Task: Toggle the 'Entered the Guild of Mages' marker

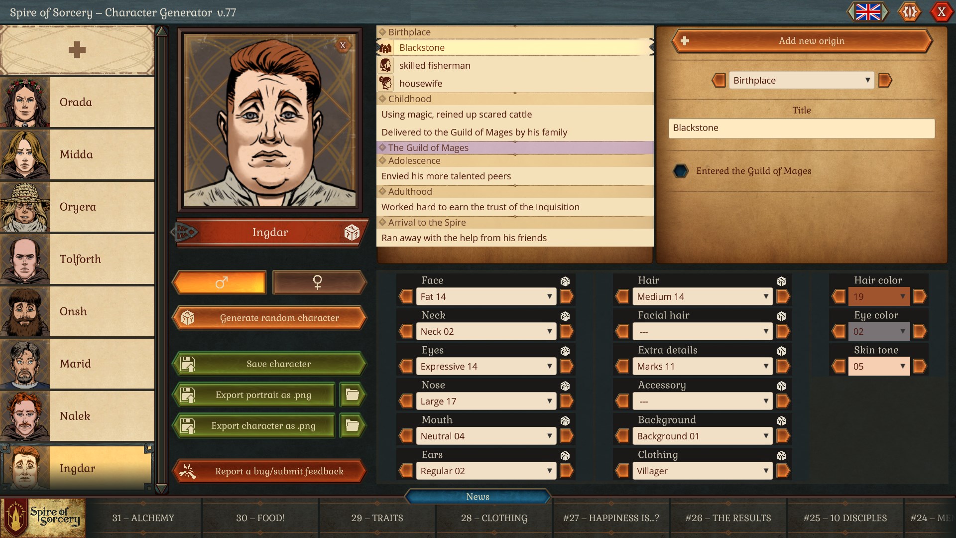Action: [x=680, y=171]
